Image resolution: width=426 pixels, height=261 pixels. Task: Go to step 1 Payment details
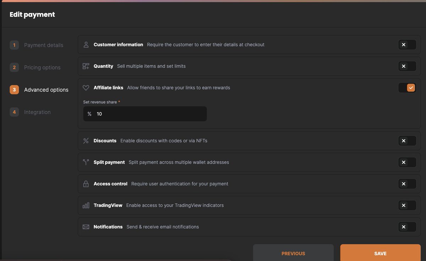click(37, 45)
